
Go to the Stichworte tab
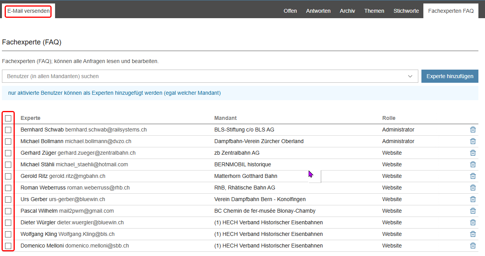[406, 11]
